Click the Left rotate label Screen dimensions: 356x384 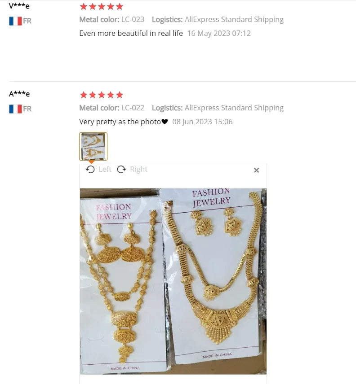tap(105, 169)
